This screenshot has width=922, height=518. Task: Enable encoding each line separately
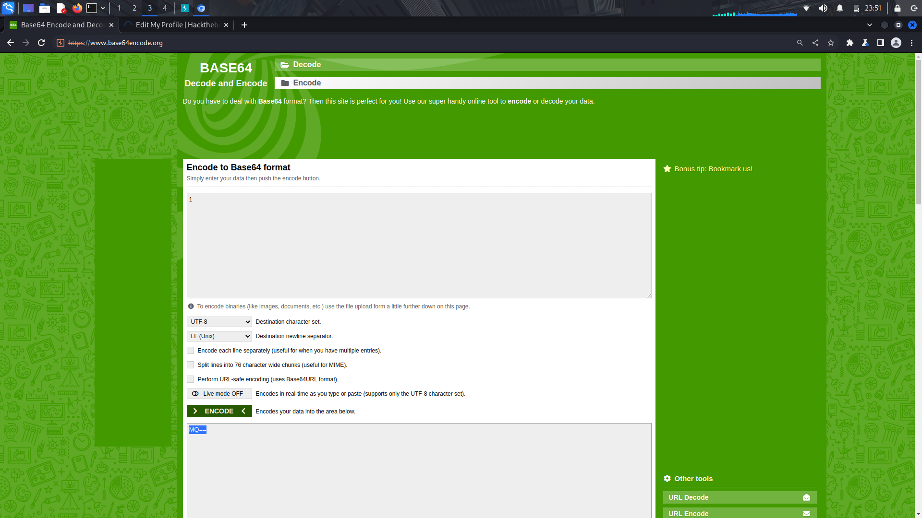click(x=190, y=350)
